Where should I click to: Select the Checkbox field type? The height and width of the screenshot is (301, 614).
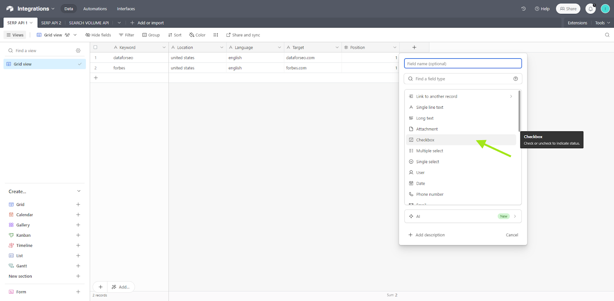click(x=461, y=140)
